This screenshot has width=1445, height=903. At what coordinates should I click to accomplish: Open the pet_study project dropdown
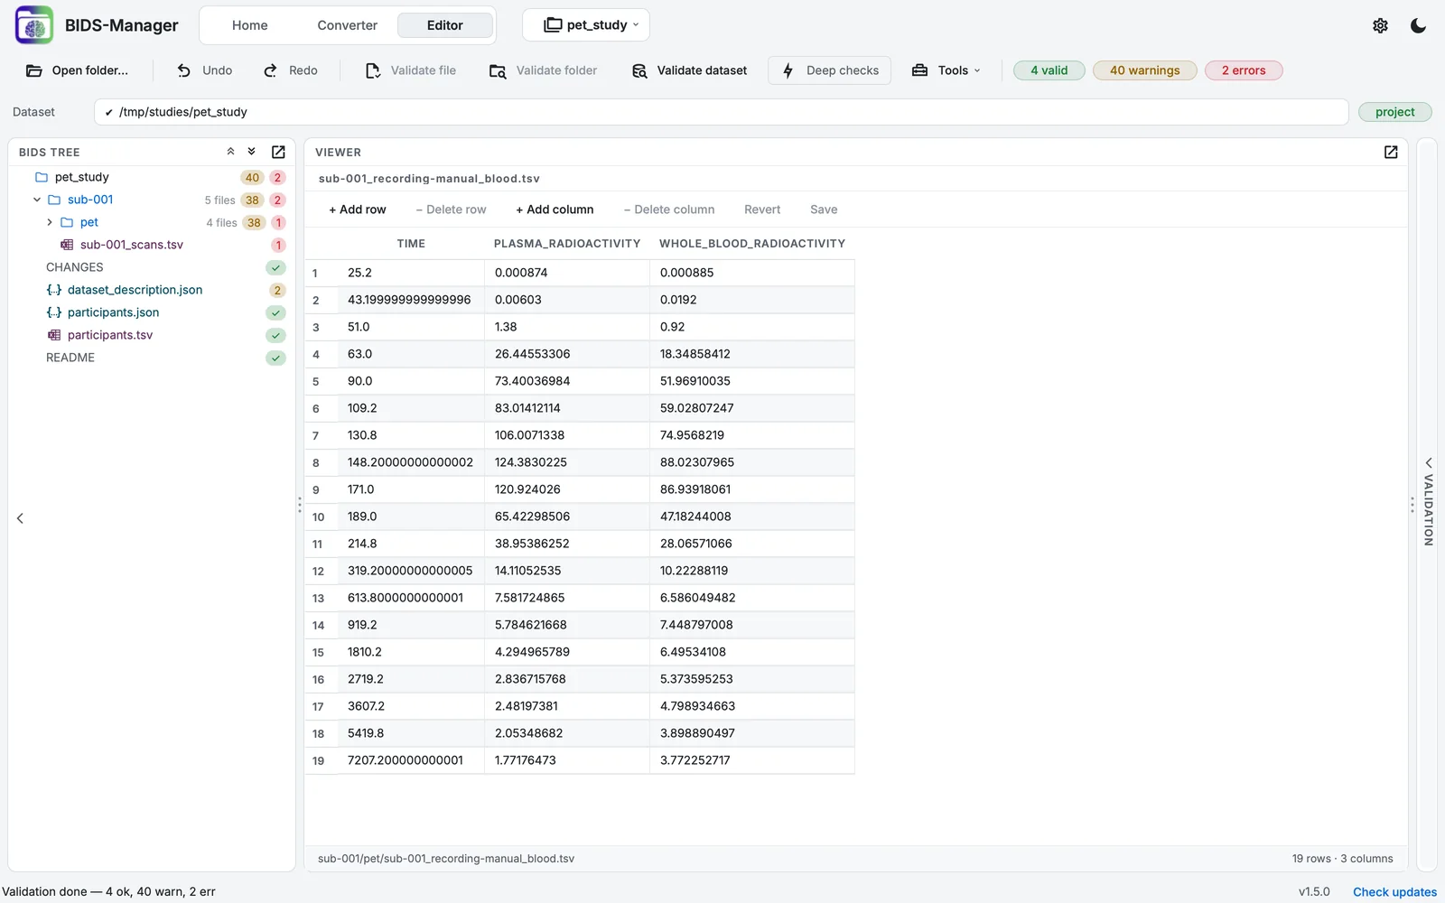(586, 25)
